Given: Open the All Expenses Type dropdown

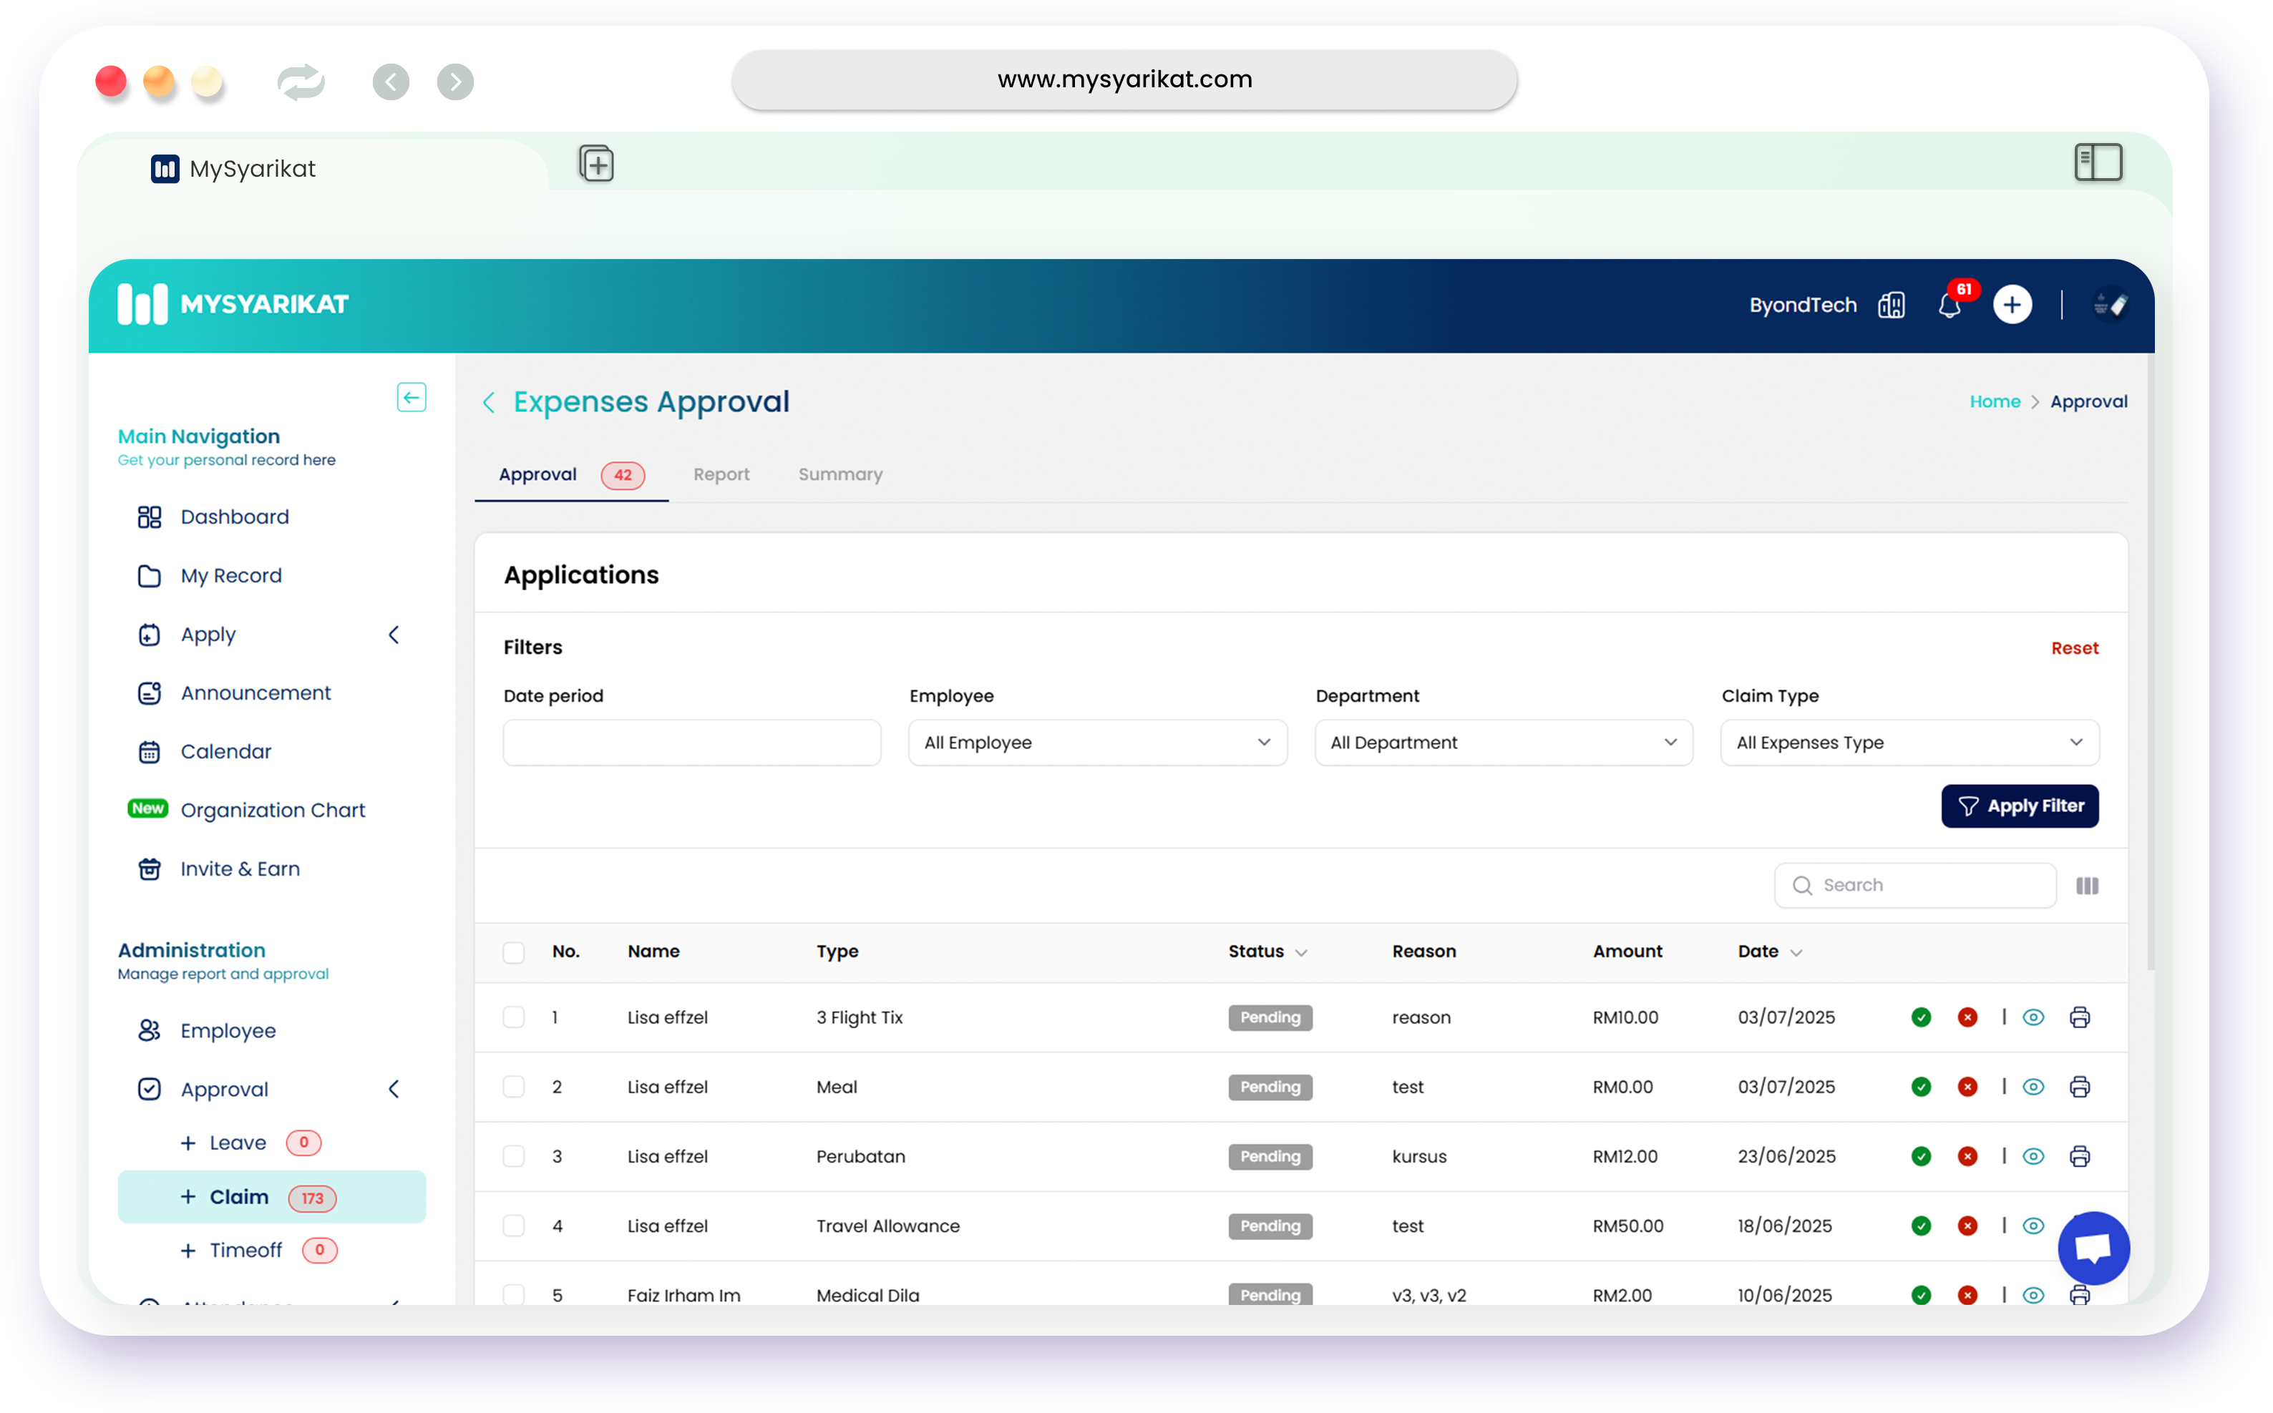Looking at the screenshot, I should [1909, 742].
